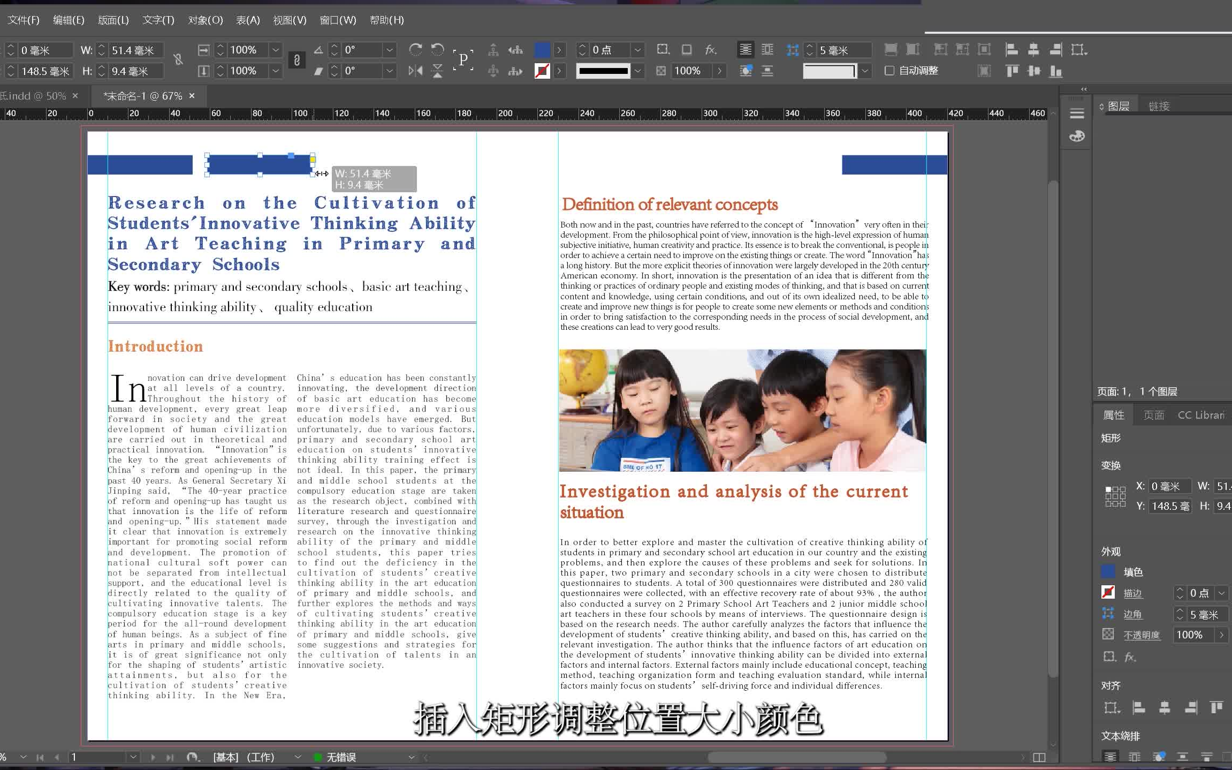
Task: Open the 对象(O) menu
Action: click(x=205, y=20)
